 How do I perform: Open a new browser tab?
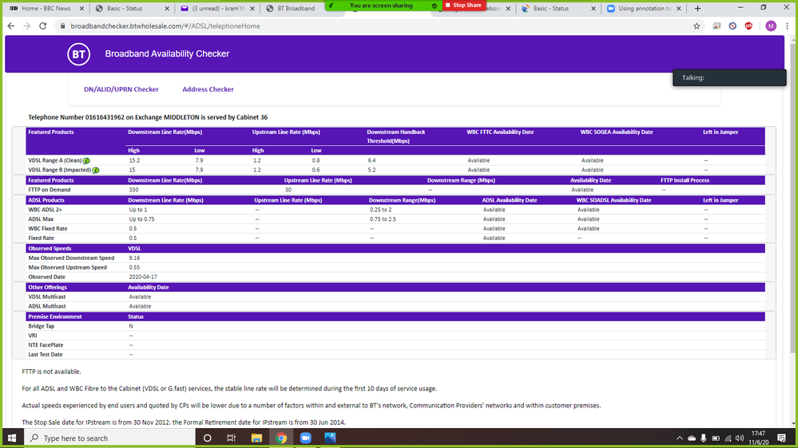click(697, 8)
